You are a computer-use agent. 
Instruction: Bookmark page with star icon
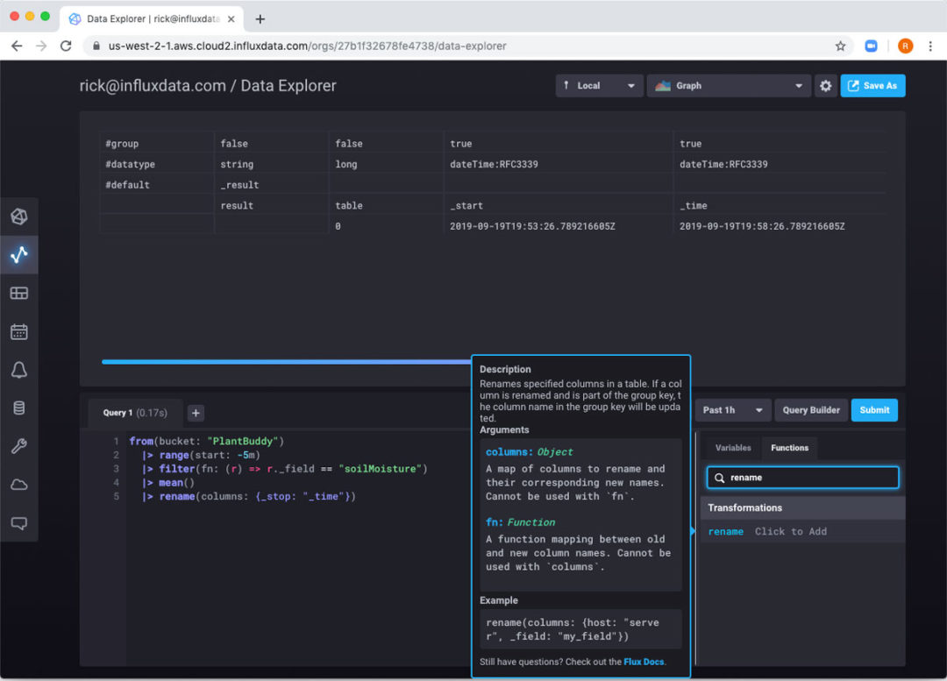pyautogui.click(x=840, y=46)
